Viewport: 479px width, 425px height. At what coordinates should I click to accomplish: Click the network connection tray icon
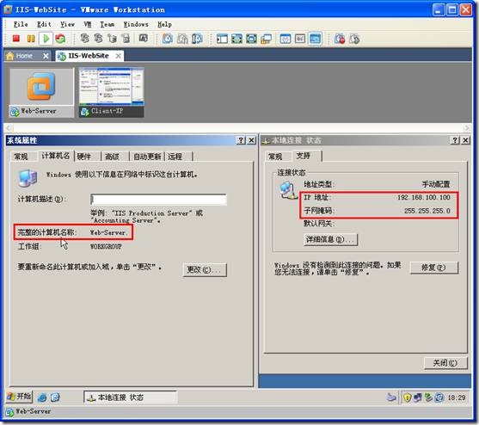(418, 397)
